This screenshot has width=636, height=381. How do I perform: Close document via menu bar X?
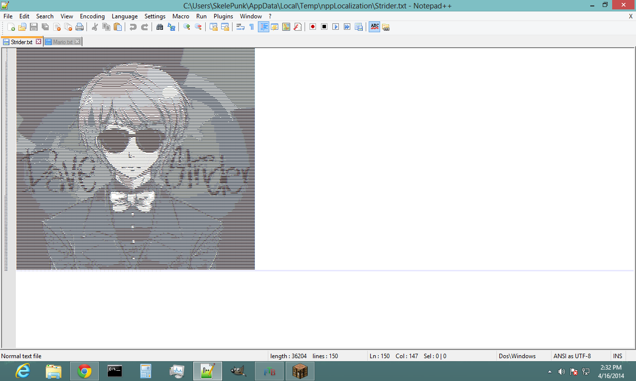pos(631,16)
